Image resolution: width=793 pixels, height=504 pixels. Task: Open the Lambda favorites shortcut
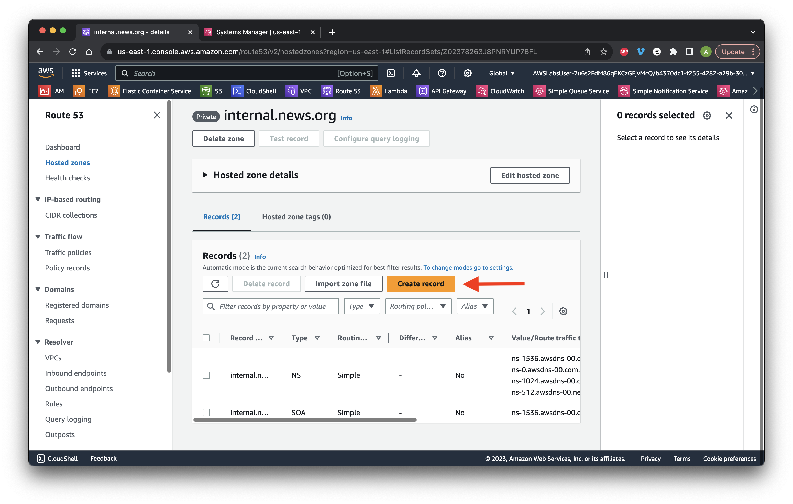tap(389, 91)
